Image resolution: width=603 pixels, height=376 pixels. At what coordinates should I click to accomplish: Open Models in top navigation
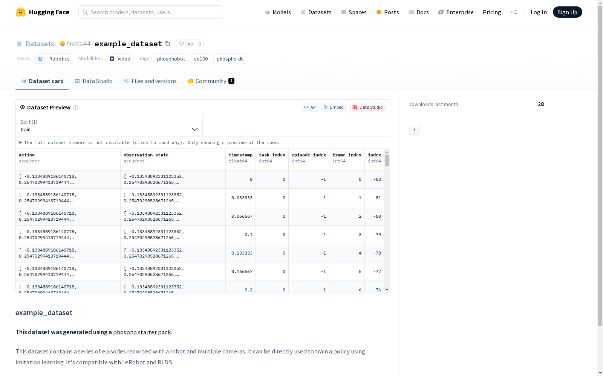click(x=278, y=12)
